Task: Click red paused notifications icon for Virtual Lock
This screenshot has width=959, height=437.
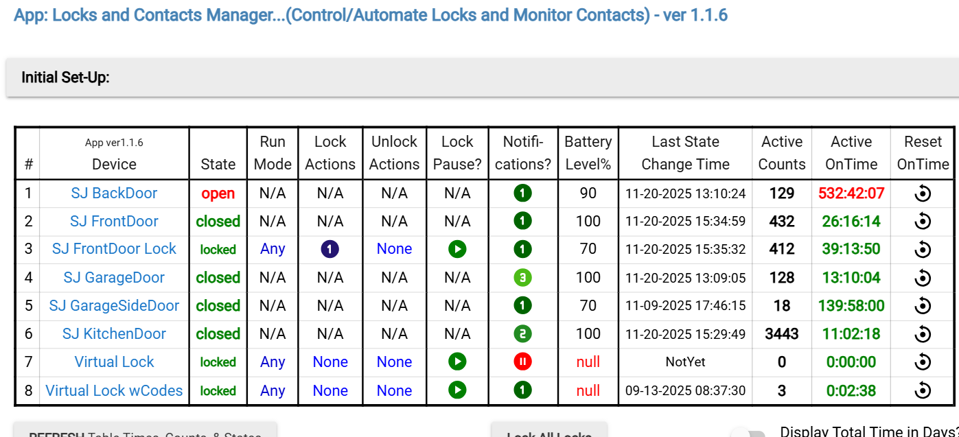Action: [522, 362]
